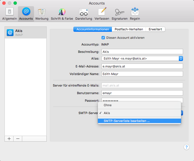
Task: Remove the account with minus button
Action: 18,139
